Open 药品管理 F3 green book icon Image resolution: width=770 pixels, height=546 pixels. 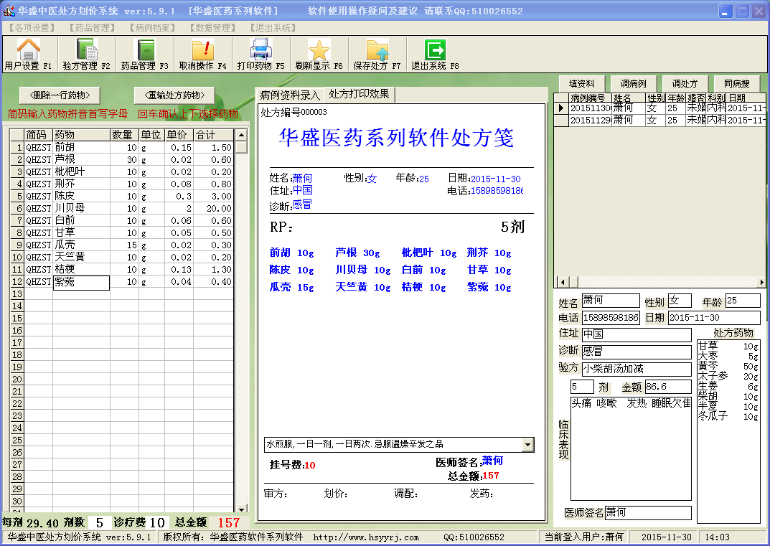coord(145,49)
